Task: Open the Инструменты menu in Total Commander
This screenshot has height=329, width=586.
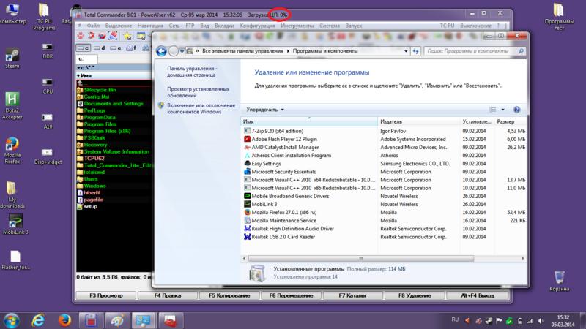Action: point(297,26)
